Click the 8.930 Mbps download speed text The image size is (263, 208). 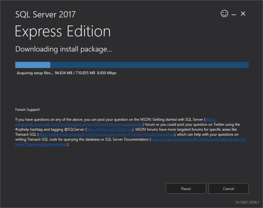pyautogui.click(x=107, y=73)
